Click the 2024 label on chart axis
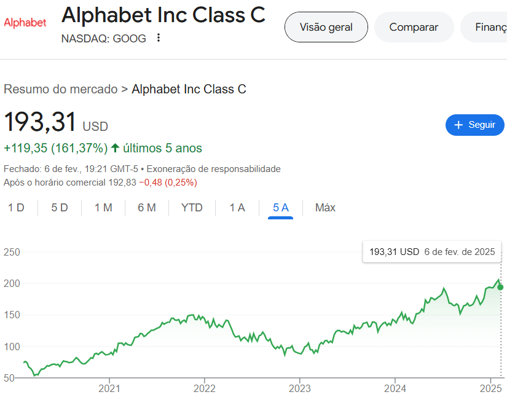The image size is (507, 400). click(x=395, y=388)
